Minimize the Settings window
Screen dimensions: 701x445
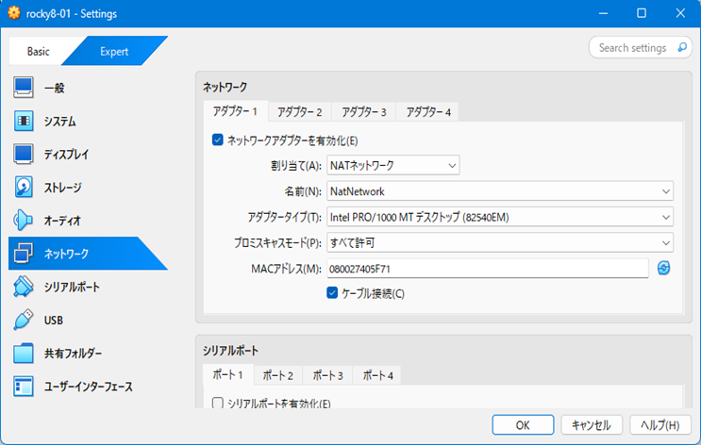click(603, 13)
